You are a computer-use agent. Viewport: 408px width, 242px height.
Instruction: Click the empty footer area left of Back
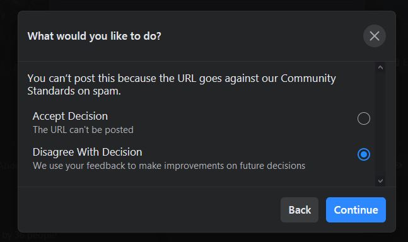148,210
